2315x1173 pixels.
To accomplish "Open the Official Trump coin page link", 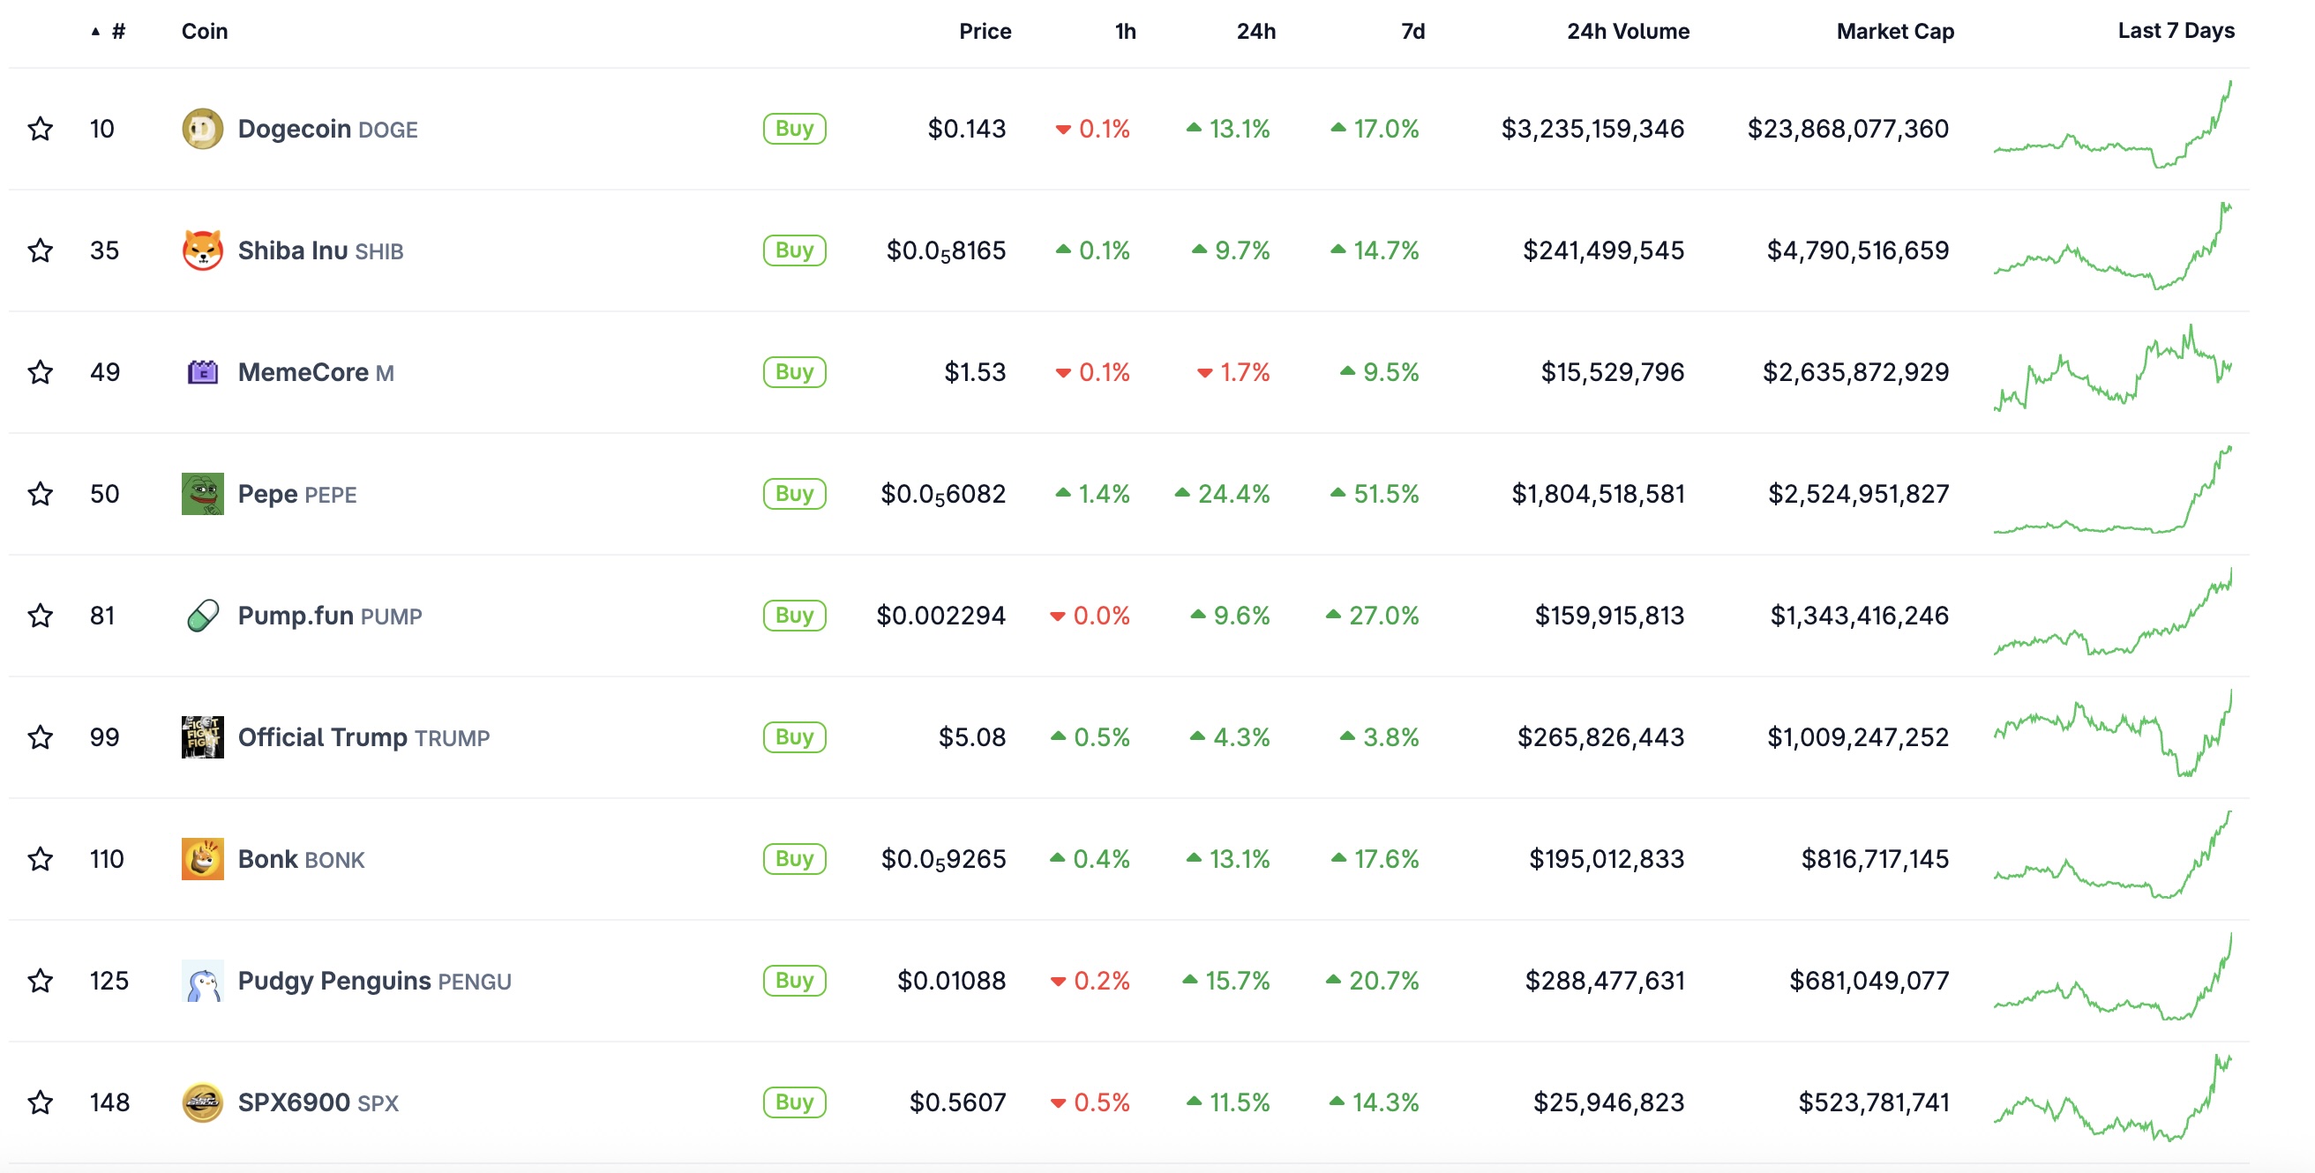I will click(x=323, y=737).
